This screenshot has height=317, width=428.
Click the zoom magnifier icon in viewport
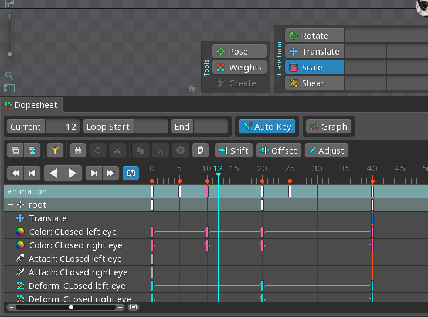click(9, 75)
